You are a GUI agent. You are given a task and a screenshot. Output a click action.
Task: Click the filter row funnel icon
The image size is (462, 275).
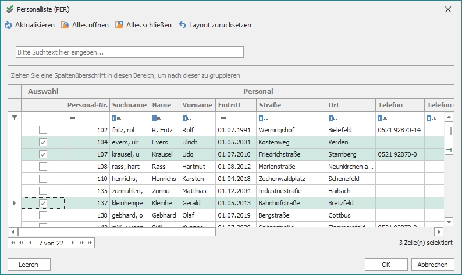15,118
